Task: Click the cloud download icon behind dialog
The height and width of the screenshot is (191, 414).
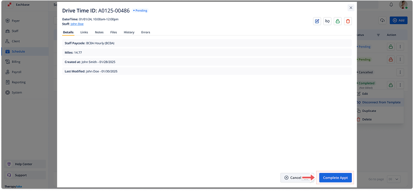Action: coord(382,20)
